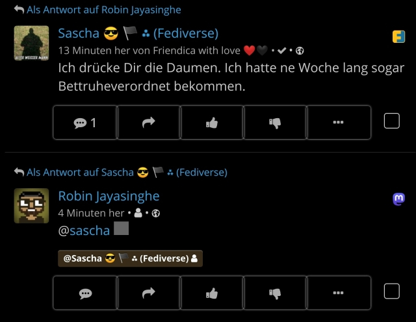Follow 'Als Antwort auf Robin Jayasinghe' link
The height and width of the screenshot is (322, 416).
click(x=104, y=10)
